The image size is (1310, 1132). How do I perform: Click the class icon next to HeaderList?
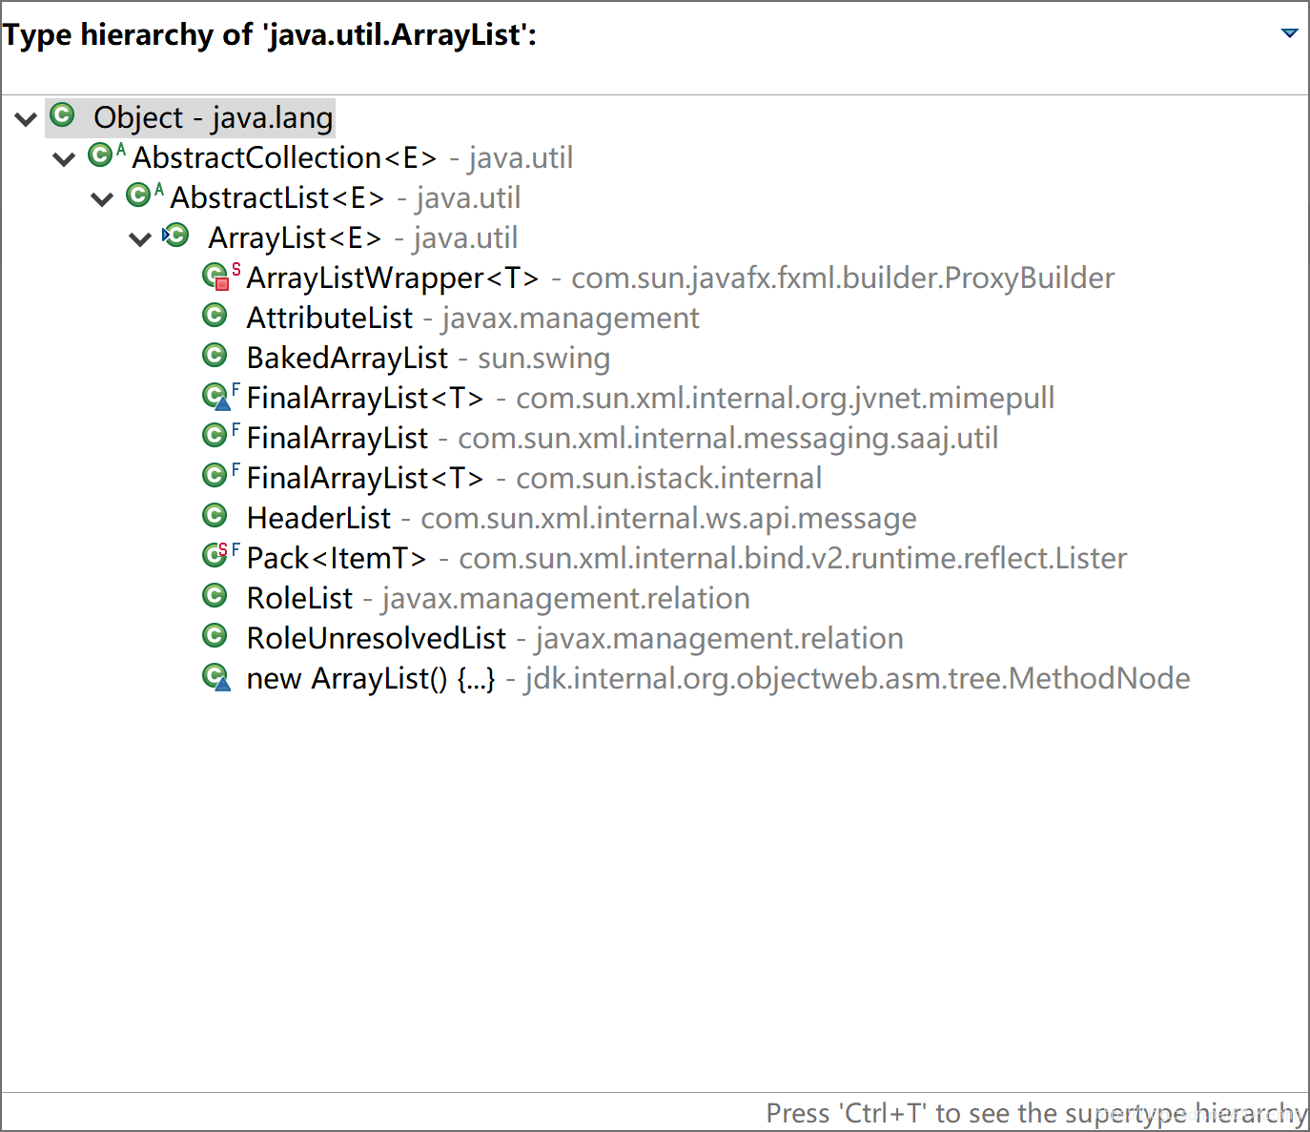tap(215, 517)
